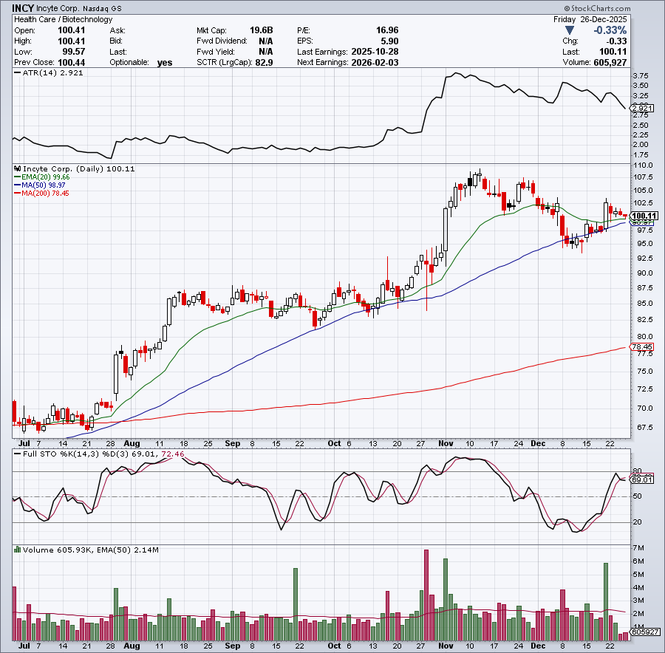This screenshot has width=665, height=653.
Task: Click the 100.11 last price tag on price axis
Action: 644,216
